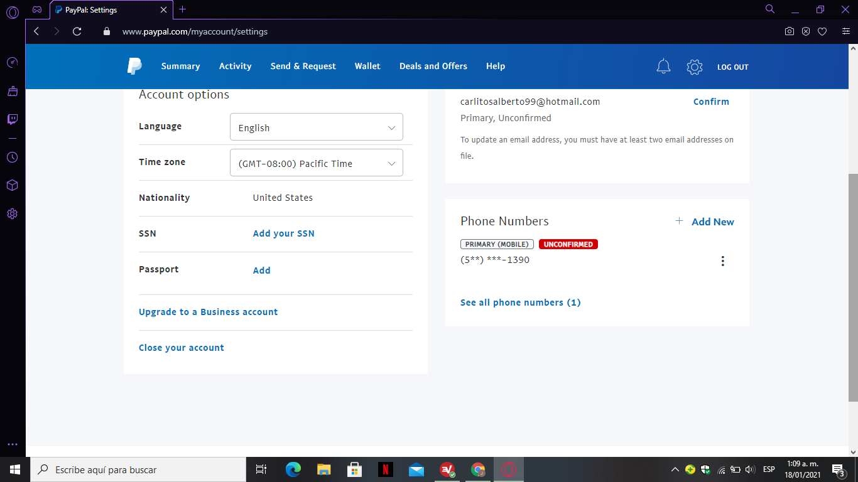Confirm the primary email address
The width and height of the screenshot is (858, 482).
pyautogui.click(x=711, y=102)
